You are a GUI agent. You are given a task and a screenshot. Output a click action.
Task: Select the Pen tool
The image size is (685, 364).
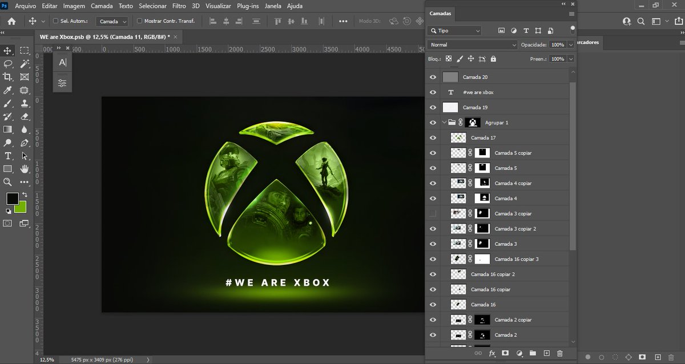point(25,143)
